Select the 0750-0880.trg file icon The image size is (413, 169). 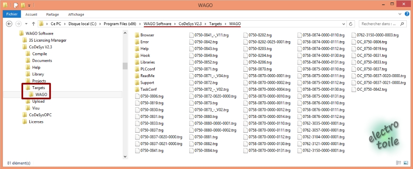[191, 117]
